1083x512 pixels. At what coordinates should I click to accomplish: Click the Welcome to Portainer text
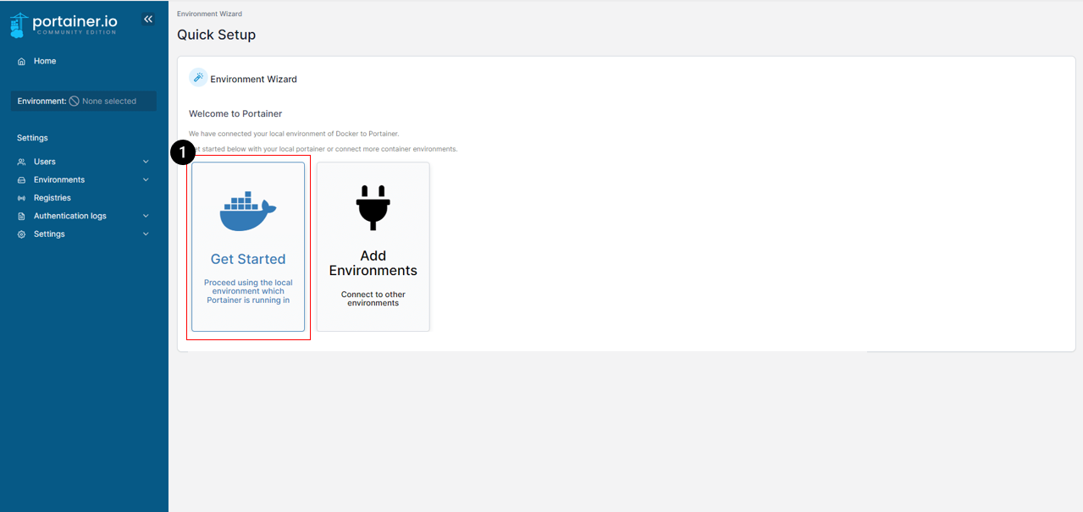235,113
